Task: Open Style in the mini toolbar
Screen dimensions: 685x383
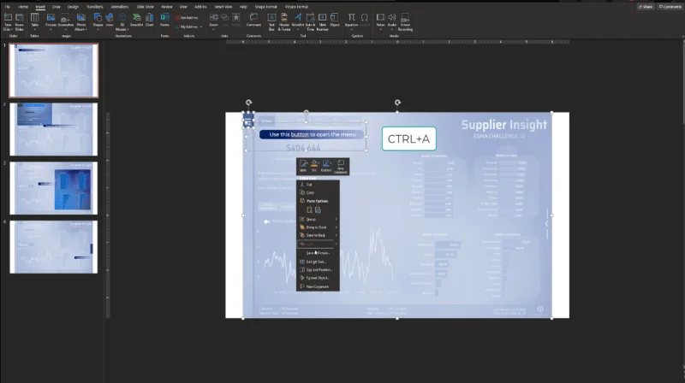Action: [x=303, y=166]
